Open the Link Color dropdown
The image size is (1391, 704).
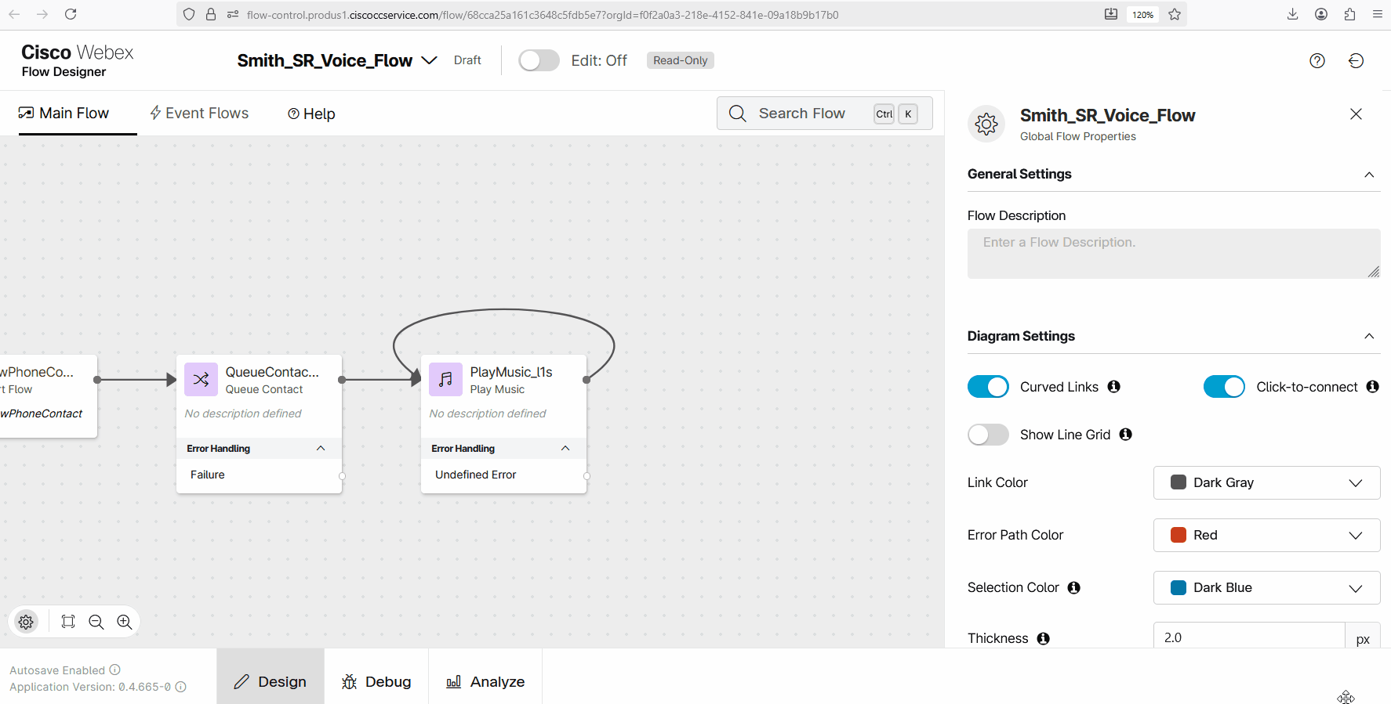[1266, 482]
